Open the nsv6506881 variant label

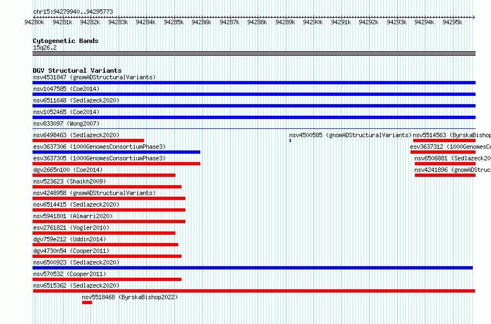[453, 158]
